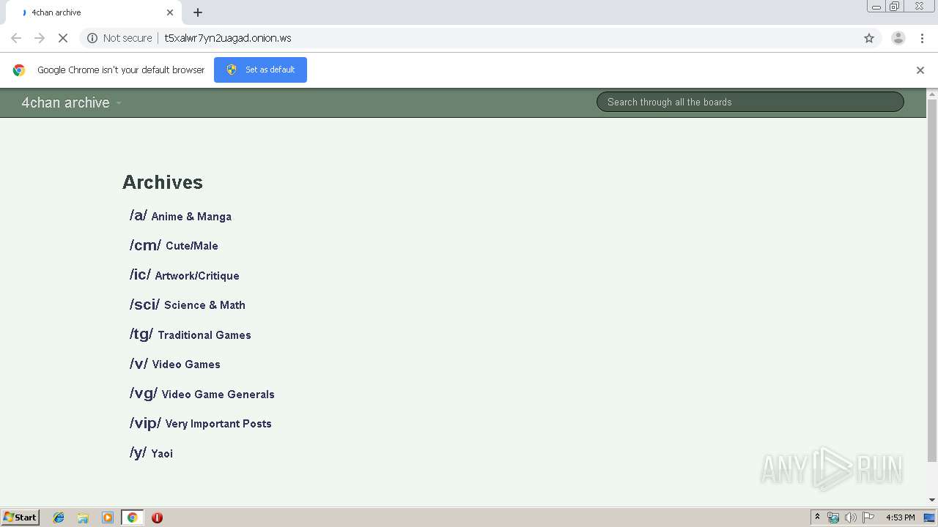Stop loading the page
Screen dimensions: 938x527
click(x=63, y=38)
